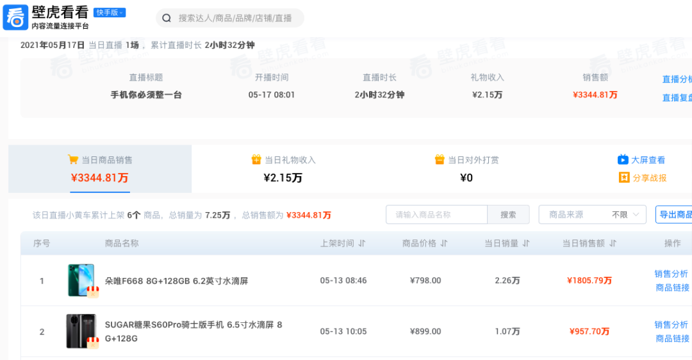The image size is (692, 360).
Task: Open 销售分析 link for 朵唯F668
Action: 671,274
